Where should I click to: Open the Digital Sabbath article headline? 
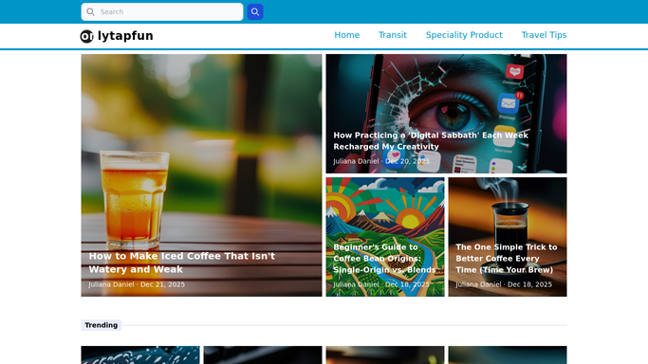click(x=431, y=140)
